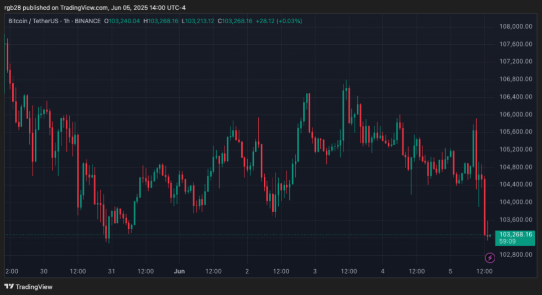This screenshot has height=295, width=542.
Task: Click the candle countdown timer 59:09
Action: click(508, 241)
